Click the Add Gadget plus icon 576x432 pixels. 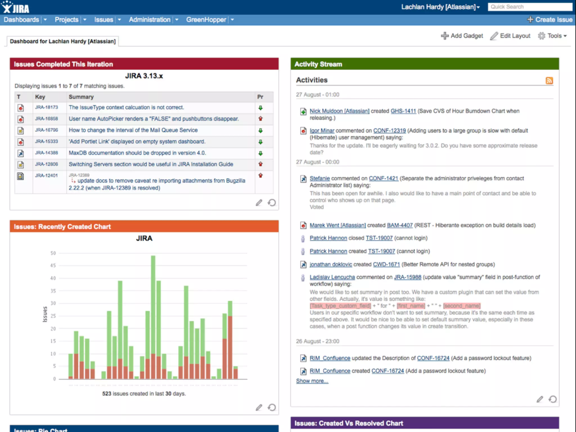click(445, 36)
